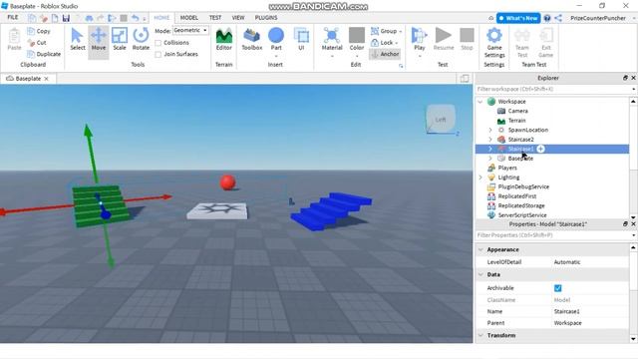Open the FILE menu
Image resolution: width=638 pixels, height=359 pixels.
pyautogui.click(x=13, y=18)
